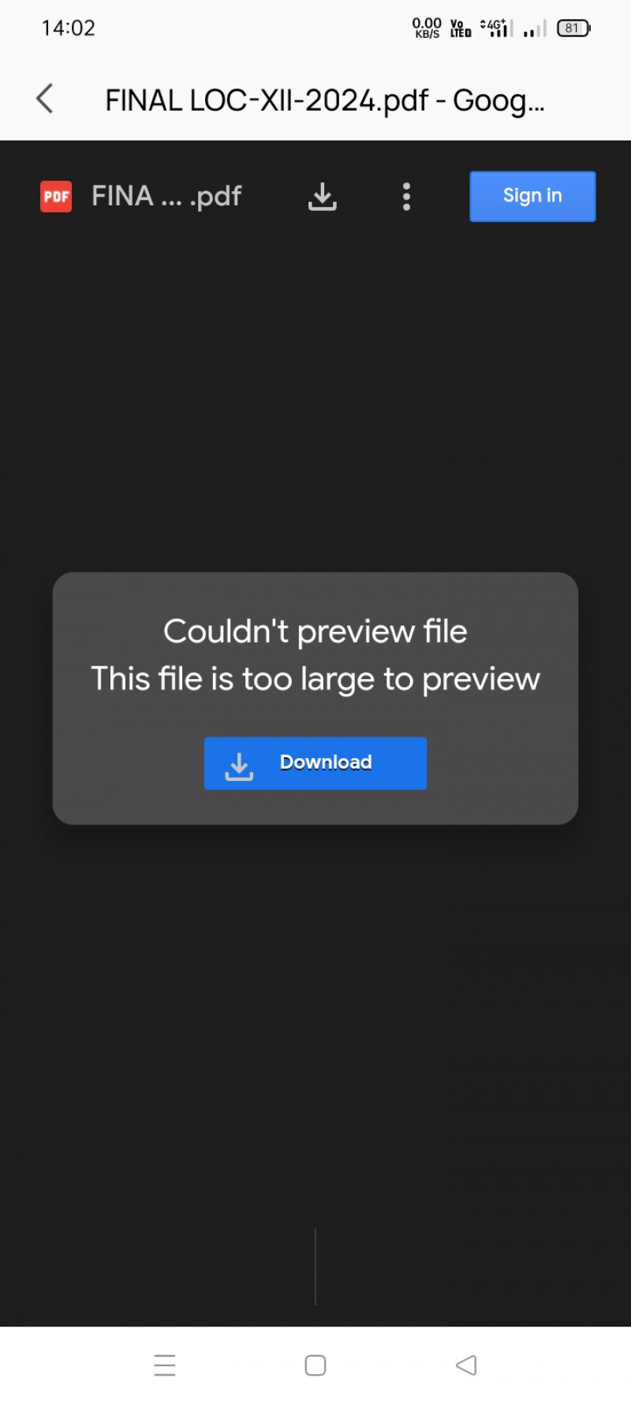Tap the "This file is too large to preview" message

click(x=315, y=678)
